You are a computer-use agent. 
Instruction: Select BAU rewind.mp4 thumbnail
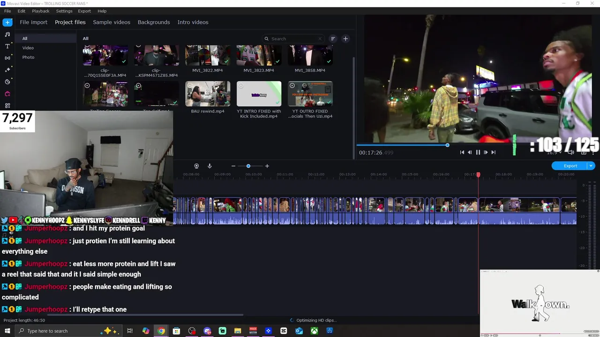click(x=208, y=94)
